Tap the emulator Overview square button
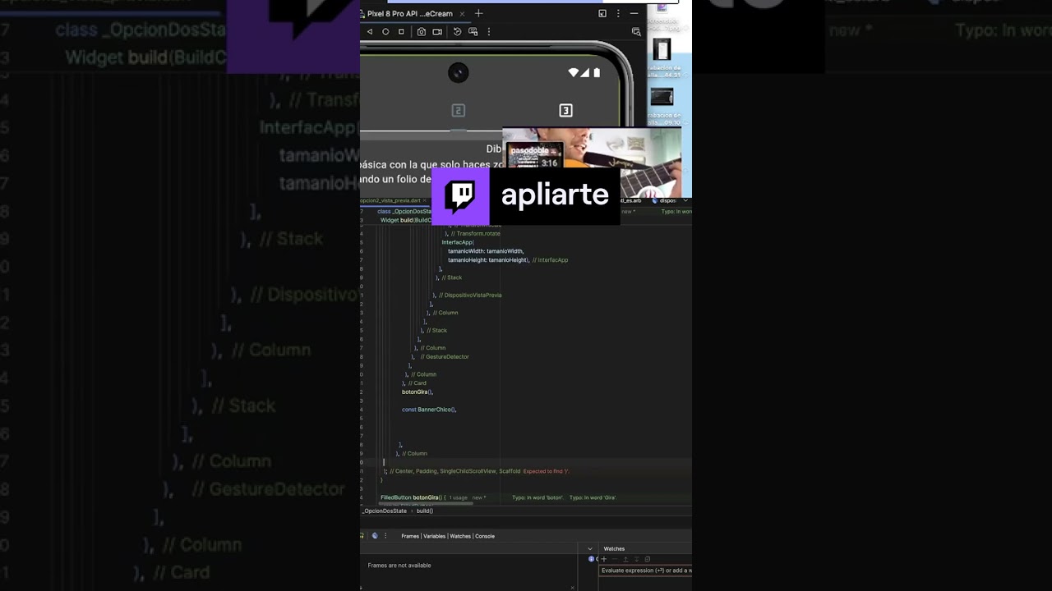 coord(401,31)
